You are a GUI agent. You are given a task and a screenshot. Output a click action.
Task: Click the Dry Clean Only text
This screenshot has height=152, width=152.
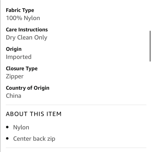pos(26,38)
